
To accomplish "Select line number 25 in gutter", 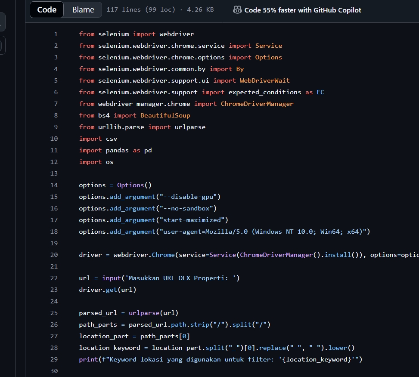I will tap(54, 313).
